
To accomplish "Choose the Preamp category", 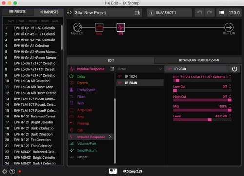I will click(x=91, y=123).
